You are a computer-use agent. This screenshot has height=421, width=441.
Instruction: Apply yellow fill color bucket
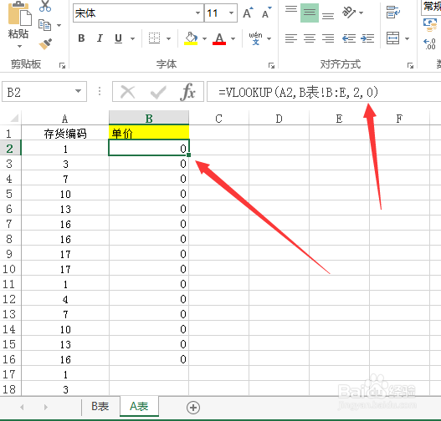[x=191, y=38]
